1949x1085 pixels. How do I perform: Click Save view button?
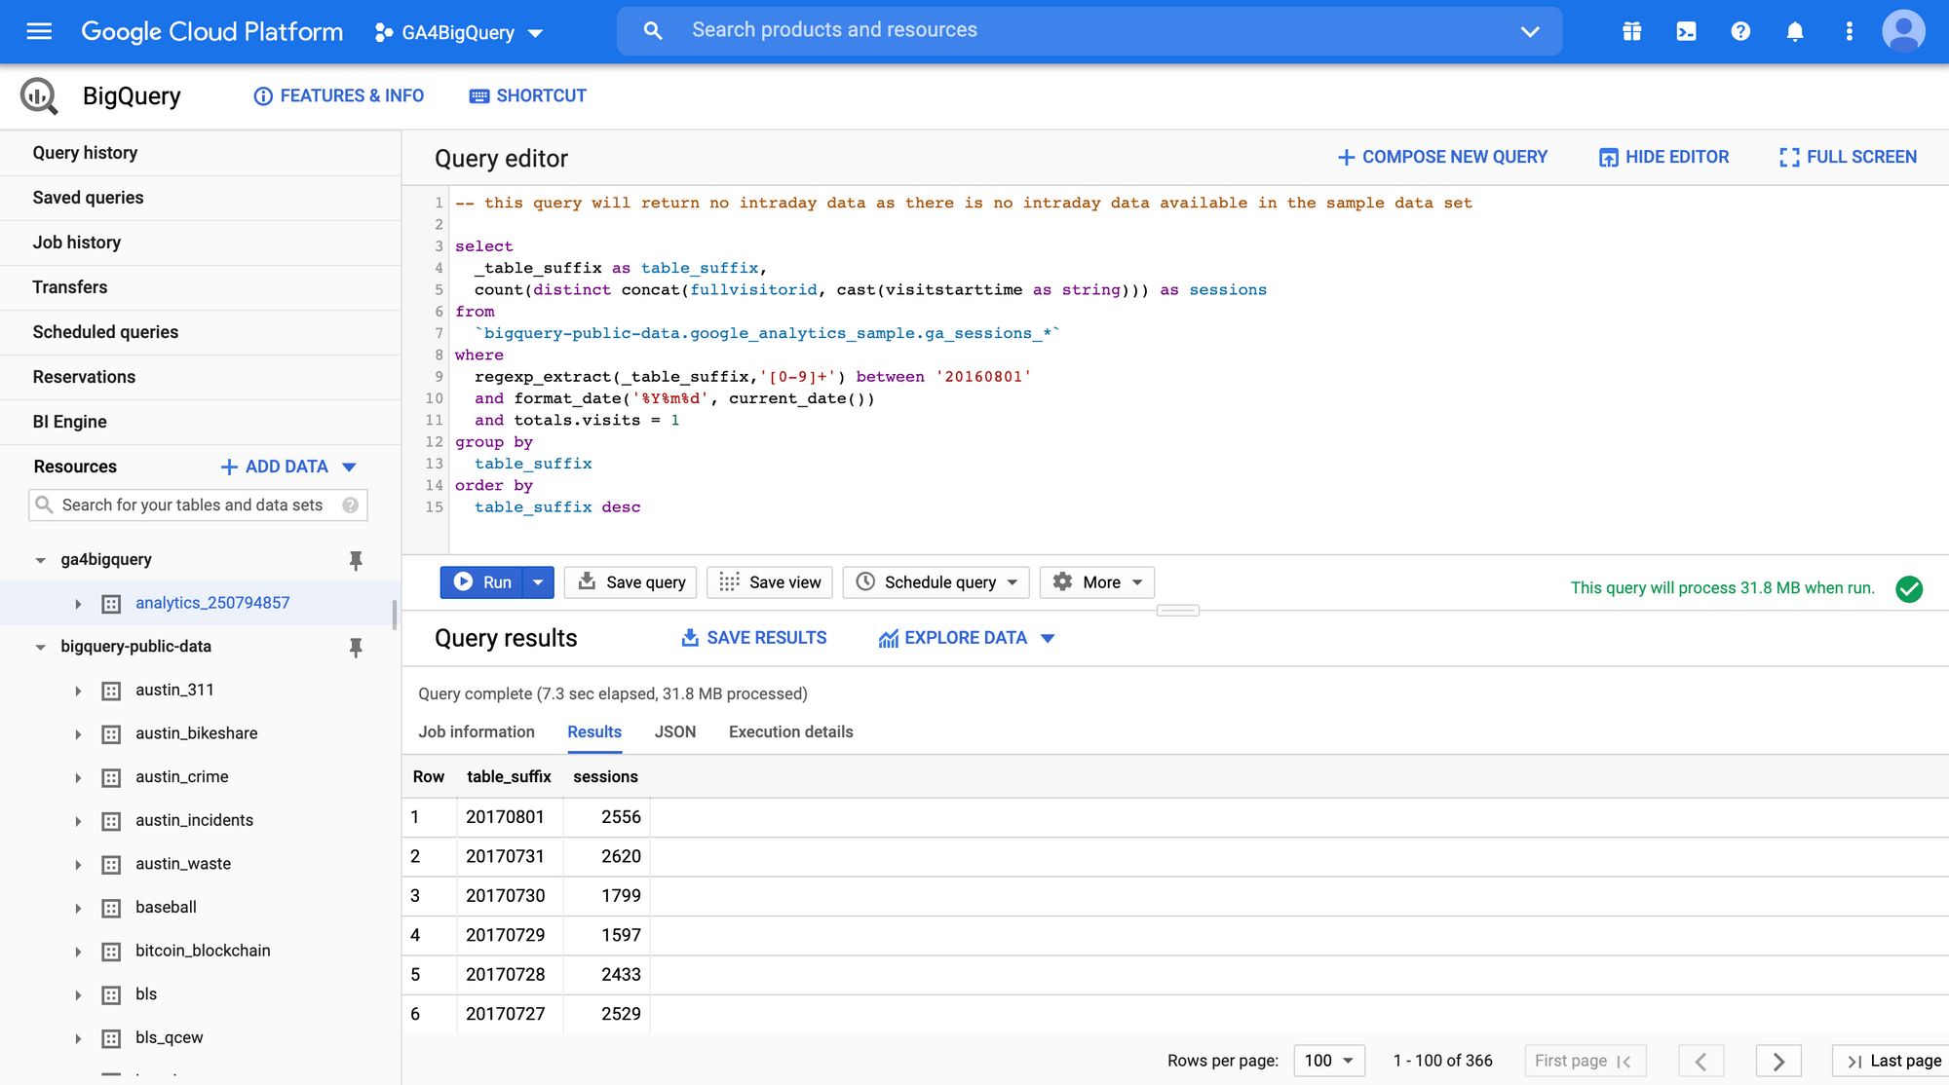click(770, 582)
